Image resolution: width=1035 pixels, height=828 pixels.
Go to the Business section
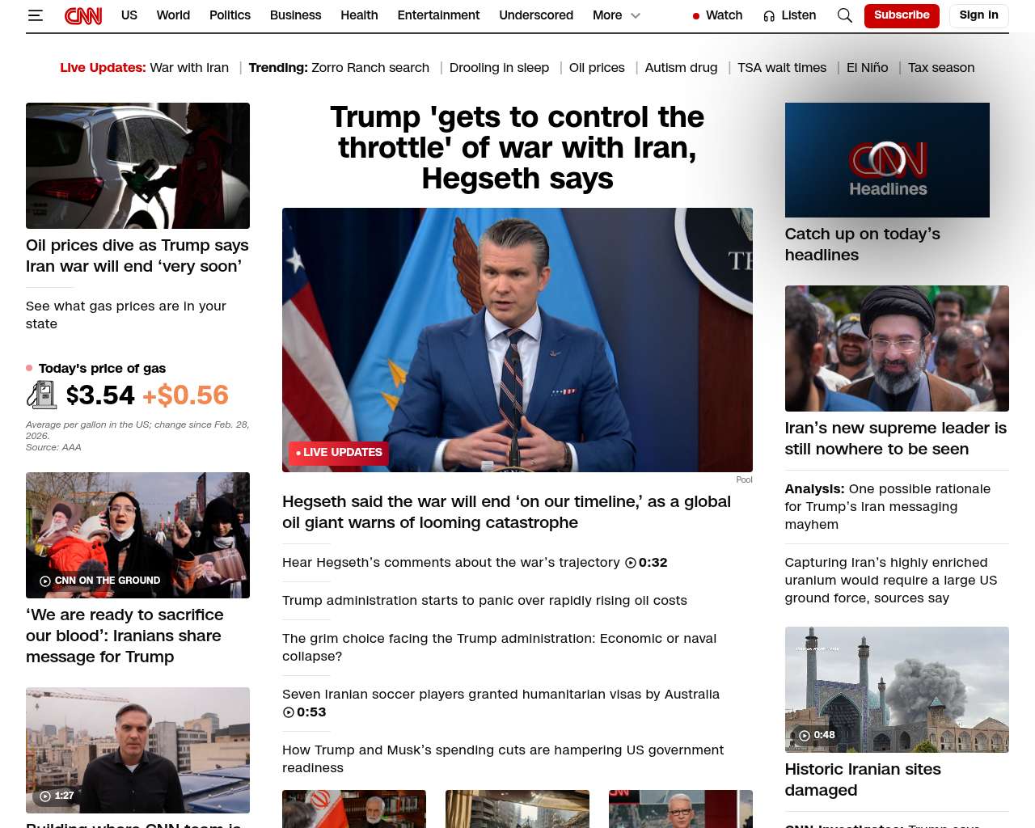(x=295, y=15)
